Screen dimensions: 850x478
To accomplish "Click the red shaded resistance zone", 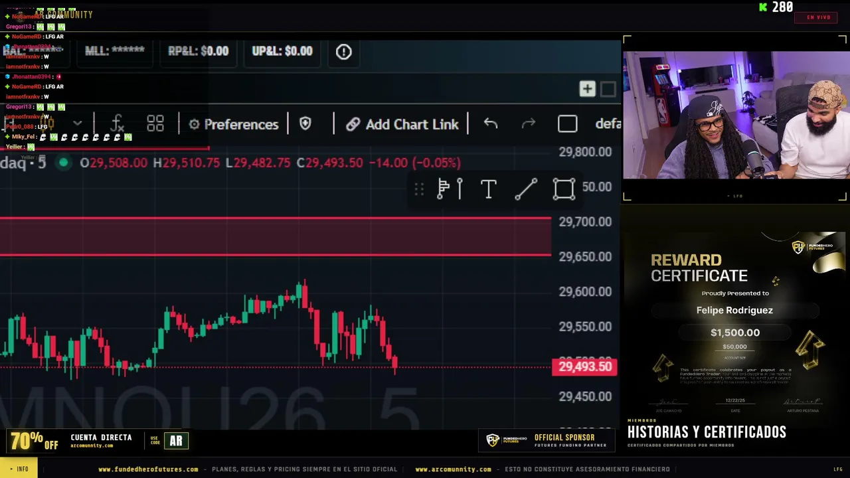I will [x=276, y=236].
